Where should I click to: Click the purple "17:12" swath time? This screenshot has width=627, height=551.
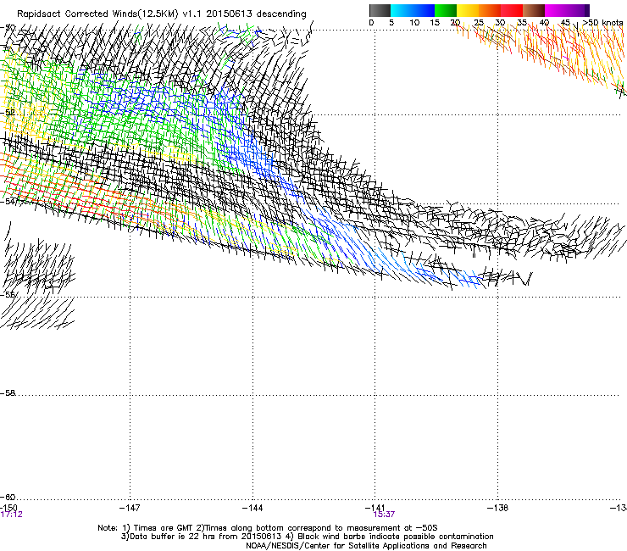click(x=12, y=515)
